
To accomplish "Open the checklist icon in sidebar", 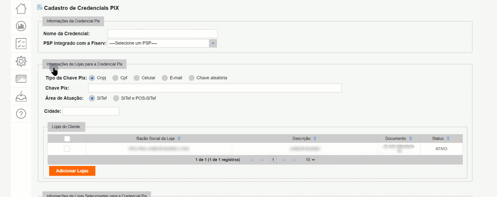I will click(21, 44).
